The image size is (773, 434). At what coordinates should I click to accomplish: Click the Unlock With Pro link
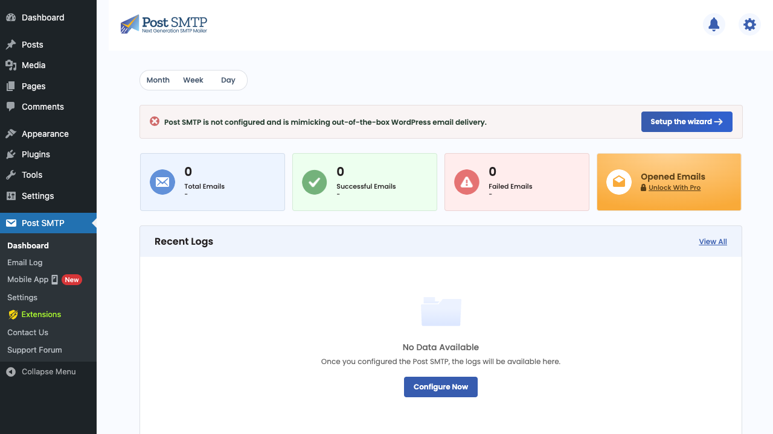click(675, 188)
